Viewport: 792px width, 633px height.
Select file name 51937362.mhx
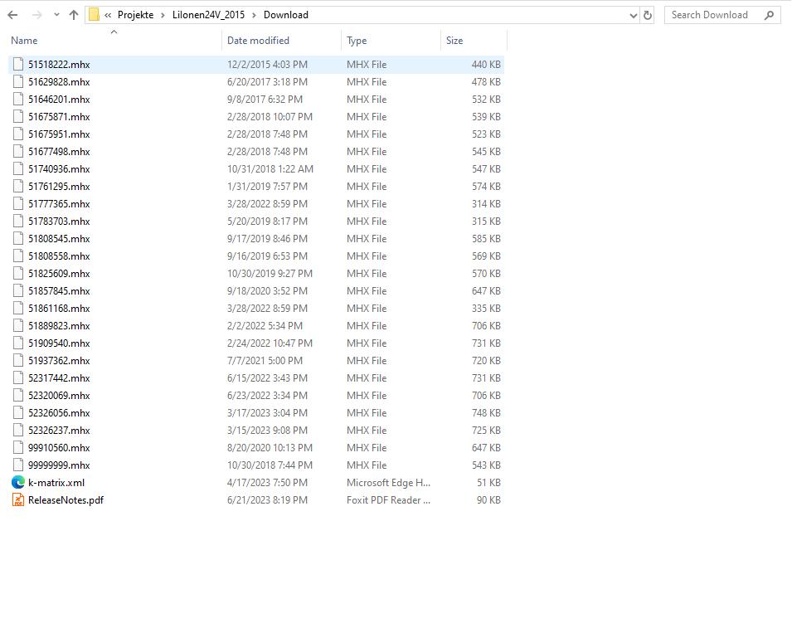pyautogui.click(x=59, y=361)
